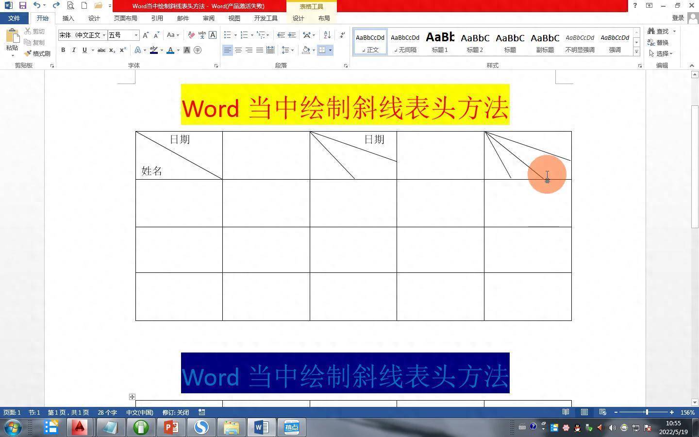Image resolution: width=699 pixels, height=437 pixels.
Task: Open the font size dropdown (五号)
Action: (x=136, y=35)
